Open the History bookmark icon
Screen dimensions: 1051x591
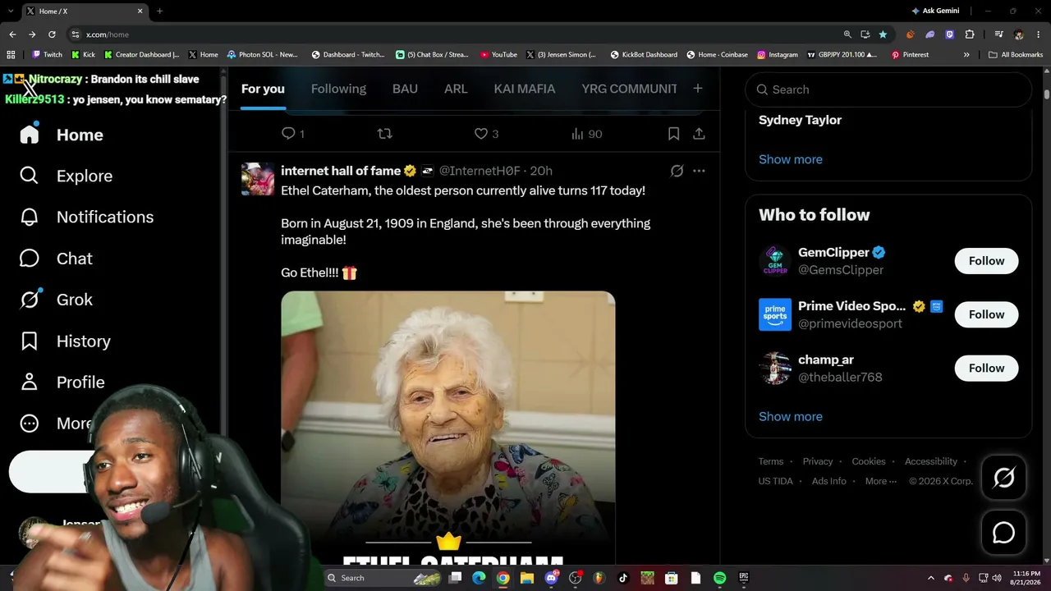pos(30,341)
